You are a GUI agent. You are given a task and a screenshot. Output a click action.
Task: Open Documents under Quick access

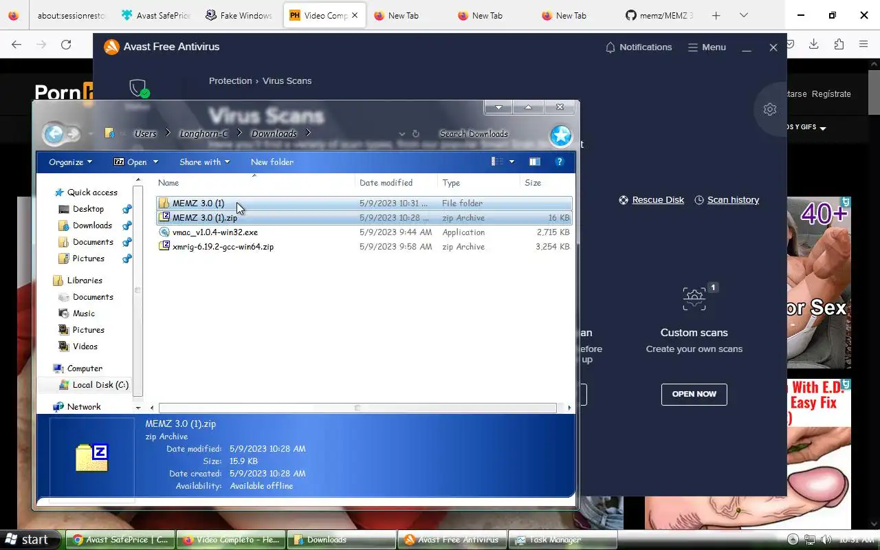pos(93,242)
